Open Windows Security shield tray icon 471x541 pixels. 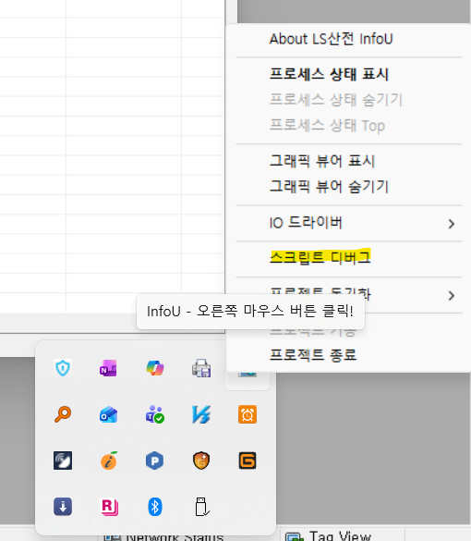63,368
